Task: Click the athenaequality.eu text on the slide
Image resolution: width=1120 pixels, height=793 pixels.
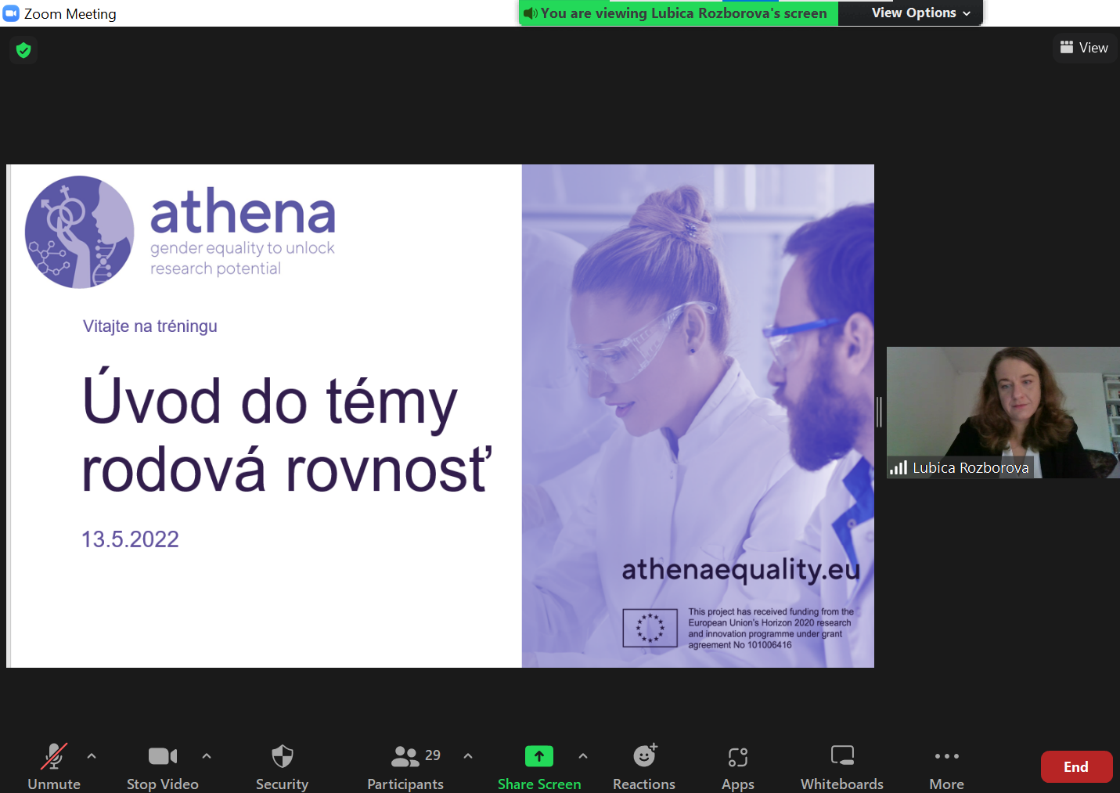Action: click(x=741, y=569)
